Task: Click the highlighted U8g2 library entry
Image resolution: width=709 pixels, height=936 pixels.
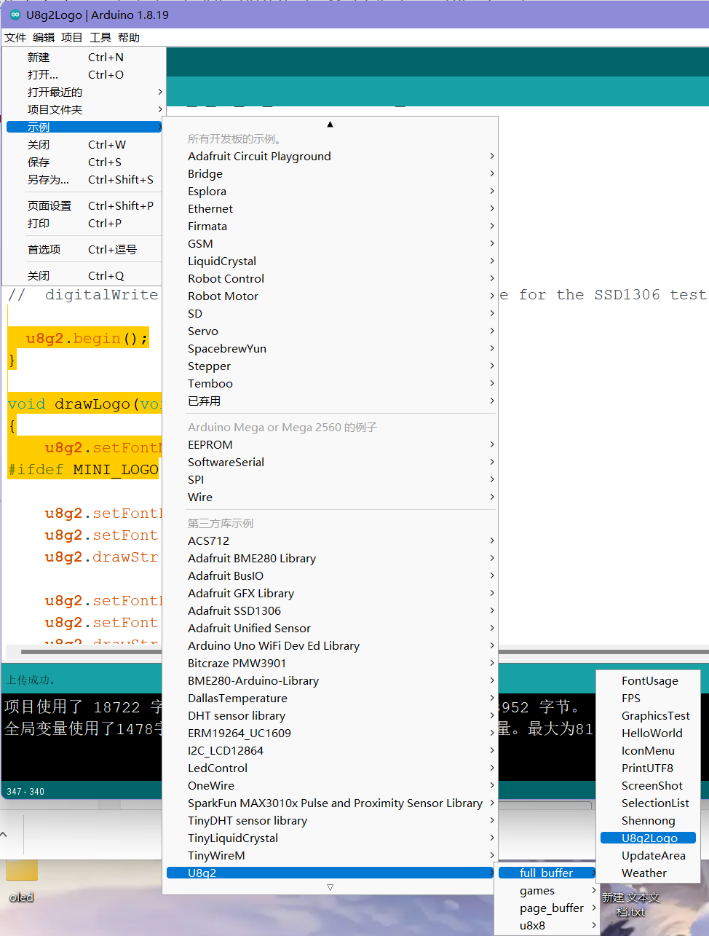Action: click(330, 873)
